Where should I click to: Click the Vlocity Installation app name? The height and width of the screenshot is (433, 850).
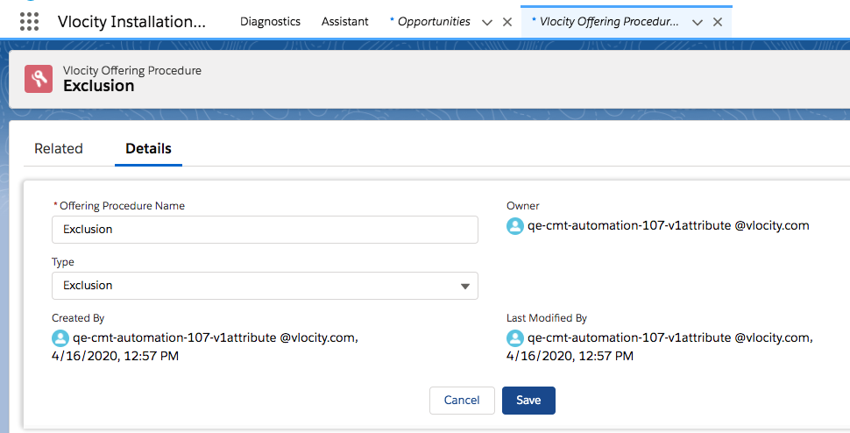coord(131,22)
